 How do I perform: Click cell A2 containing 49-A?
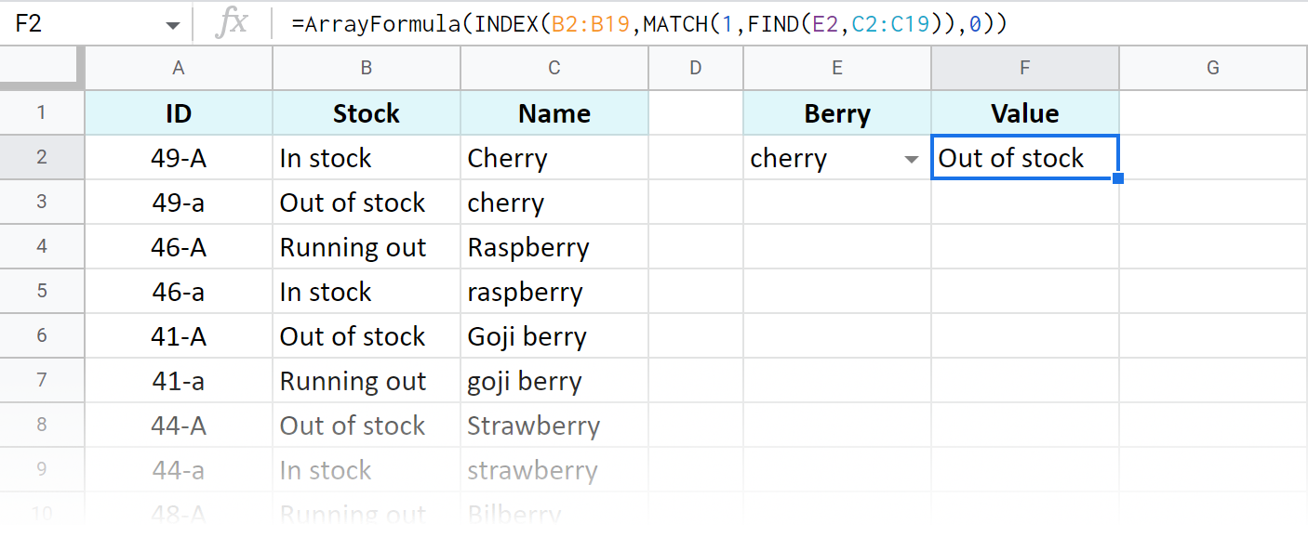pos(178,158)
